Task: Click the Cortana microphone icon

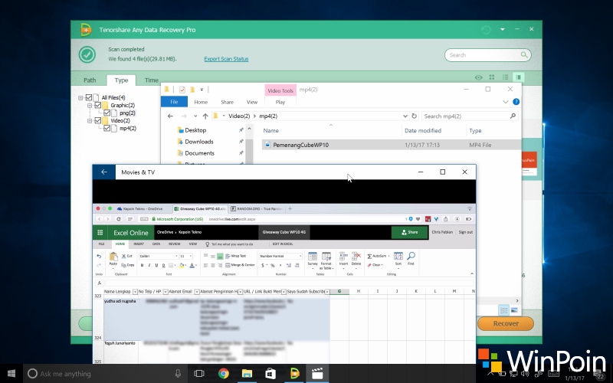Action: [178, 374]
